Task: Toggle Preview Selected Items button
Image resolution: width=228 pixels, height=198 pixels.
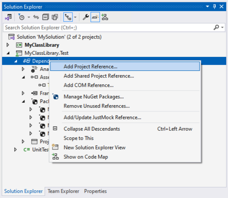Action: (95, 17)
